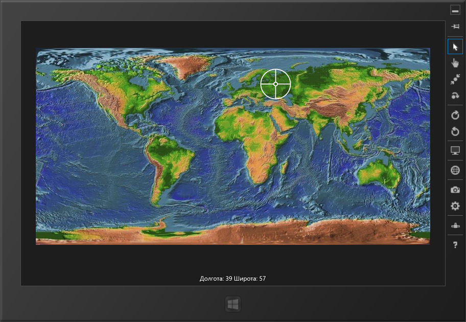Rotate simulator clockwise 90 degrees
466x322 pixels.
click(455, 115)
